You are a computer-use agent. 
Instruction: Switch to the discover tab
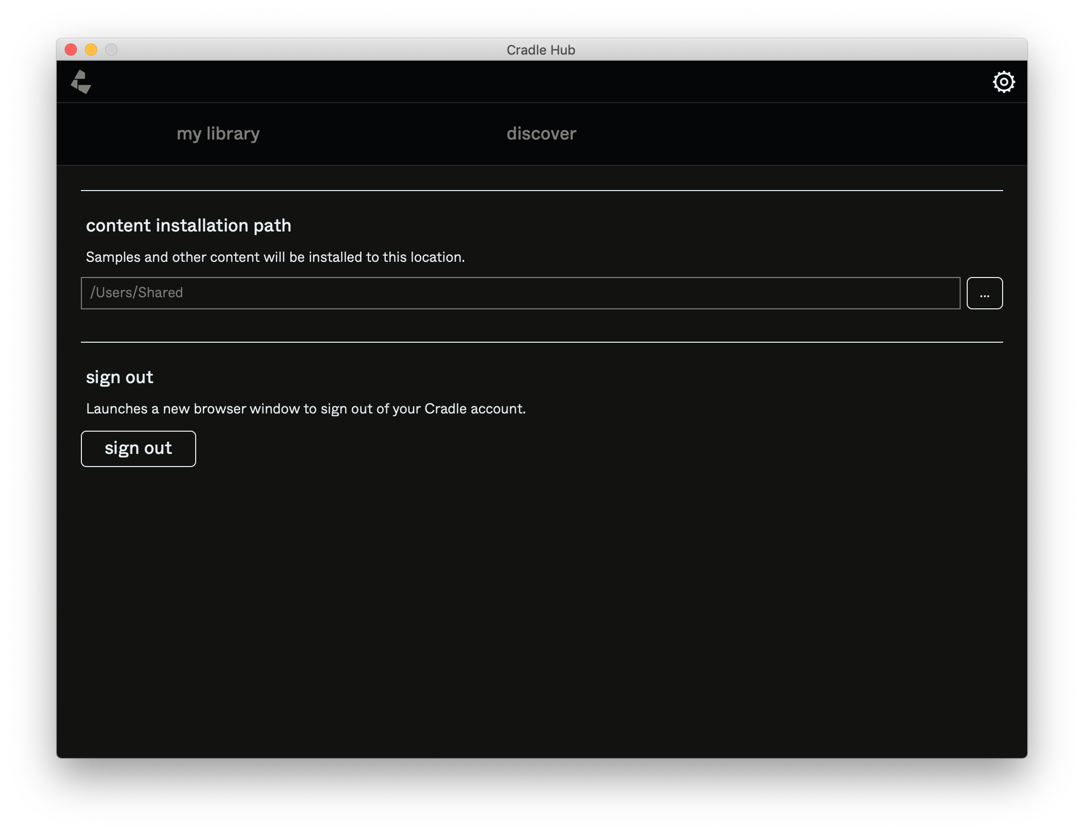541,133
